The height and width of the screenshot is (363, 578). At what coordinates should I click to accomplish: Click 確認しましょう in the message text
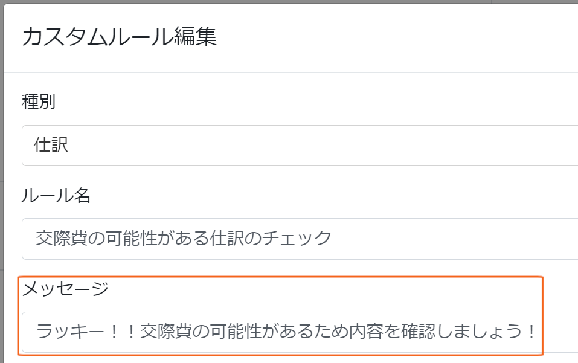click(x=461, y=331)
